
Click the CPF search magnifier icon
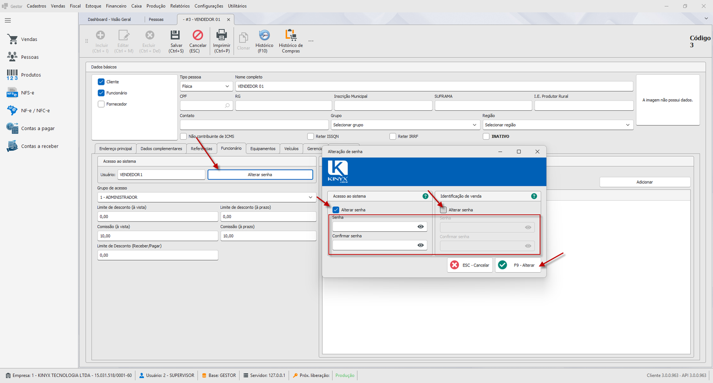tap(227, 105)
